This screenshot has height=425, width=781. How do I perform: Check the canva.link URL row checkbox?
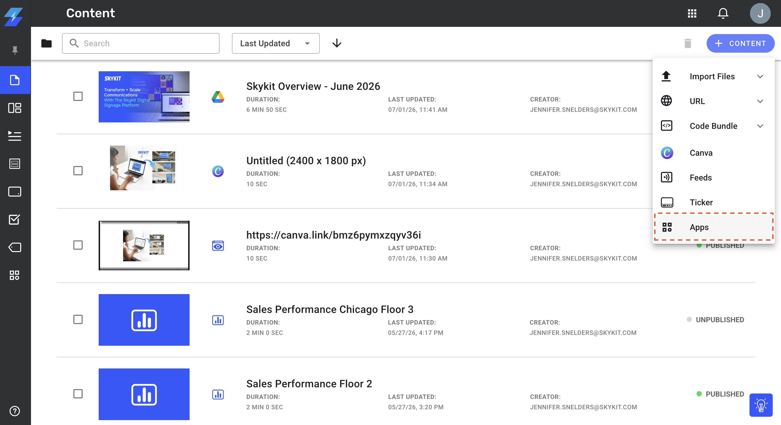[x=78, y=245]
